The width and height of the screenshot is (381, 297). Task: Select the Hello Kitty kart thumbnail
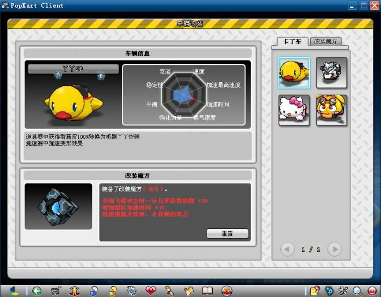click(x=294, y=110)
